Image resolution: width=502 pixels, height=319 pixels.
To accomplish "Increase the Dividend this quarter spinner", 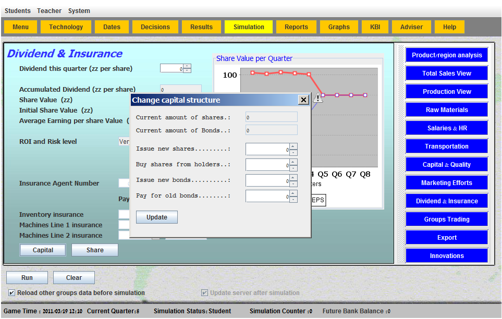I will [x=187, y=66].
